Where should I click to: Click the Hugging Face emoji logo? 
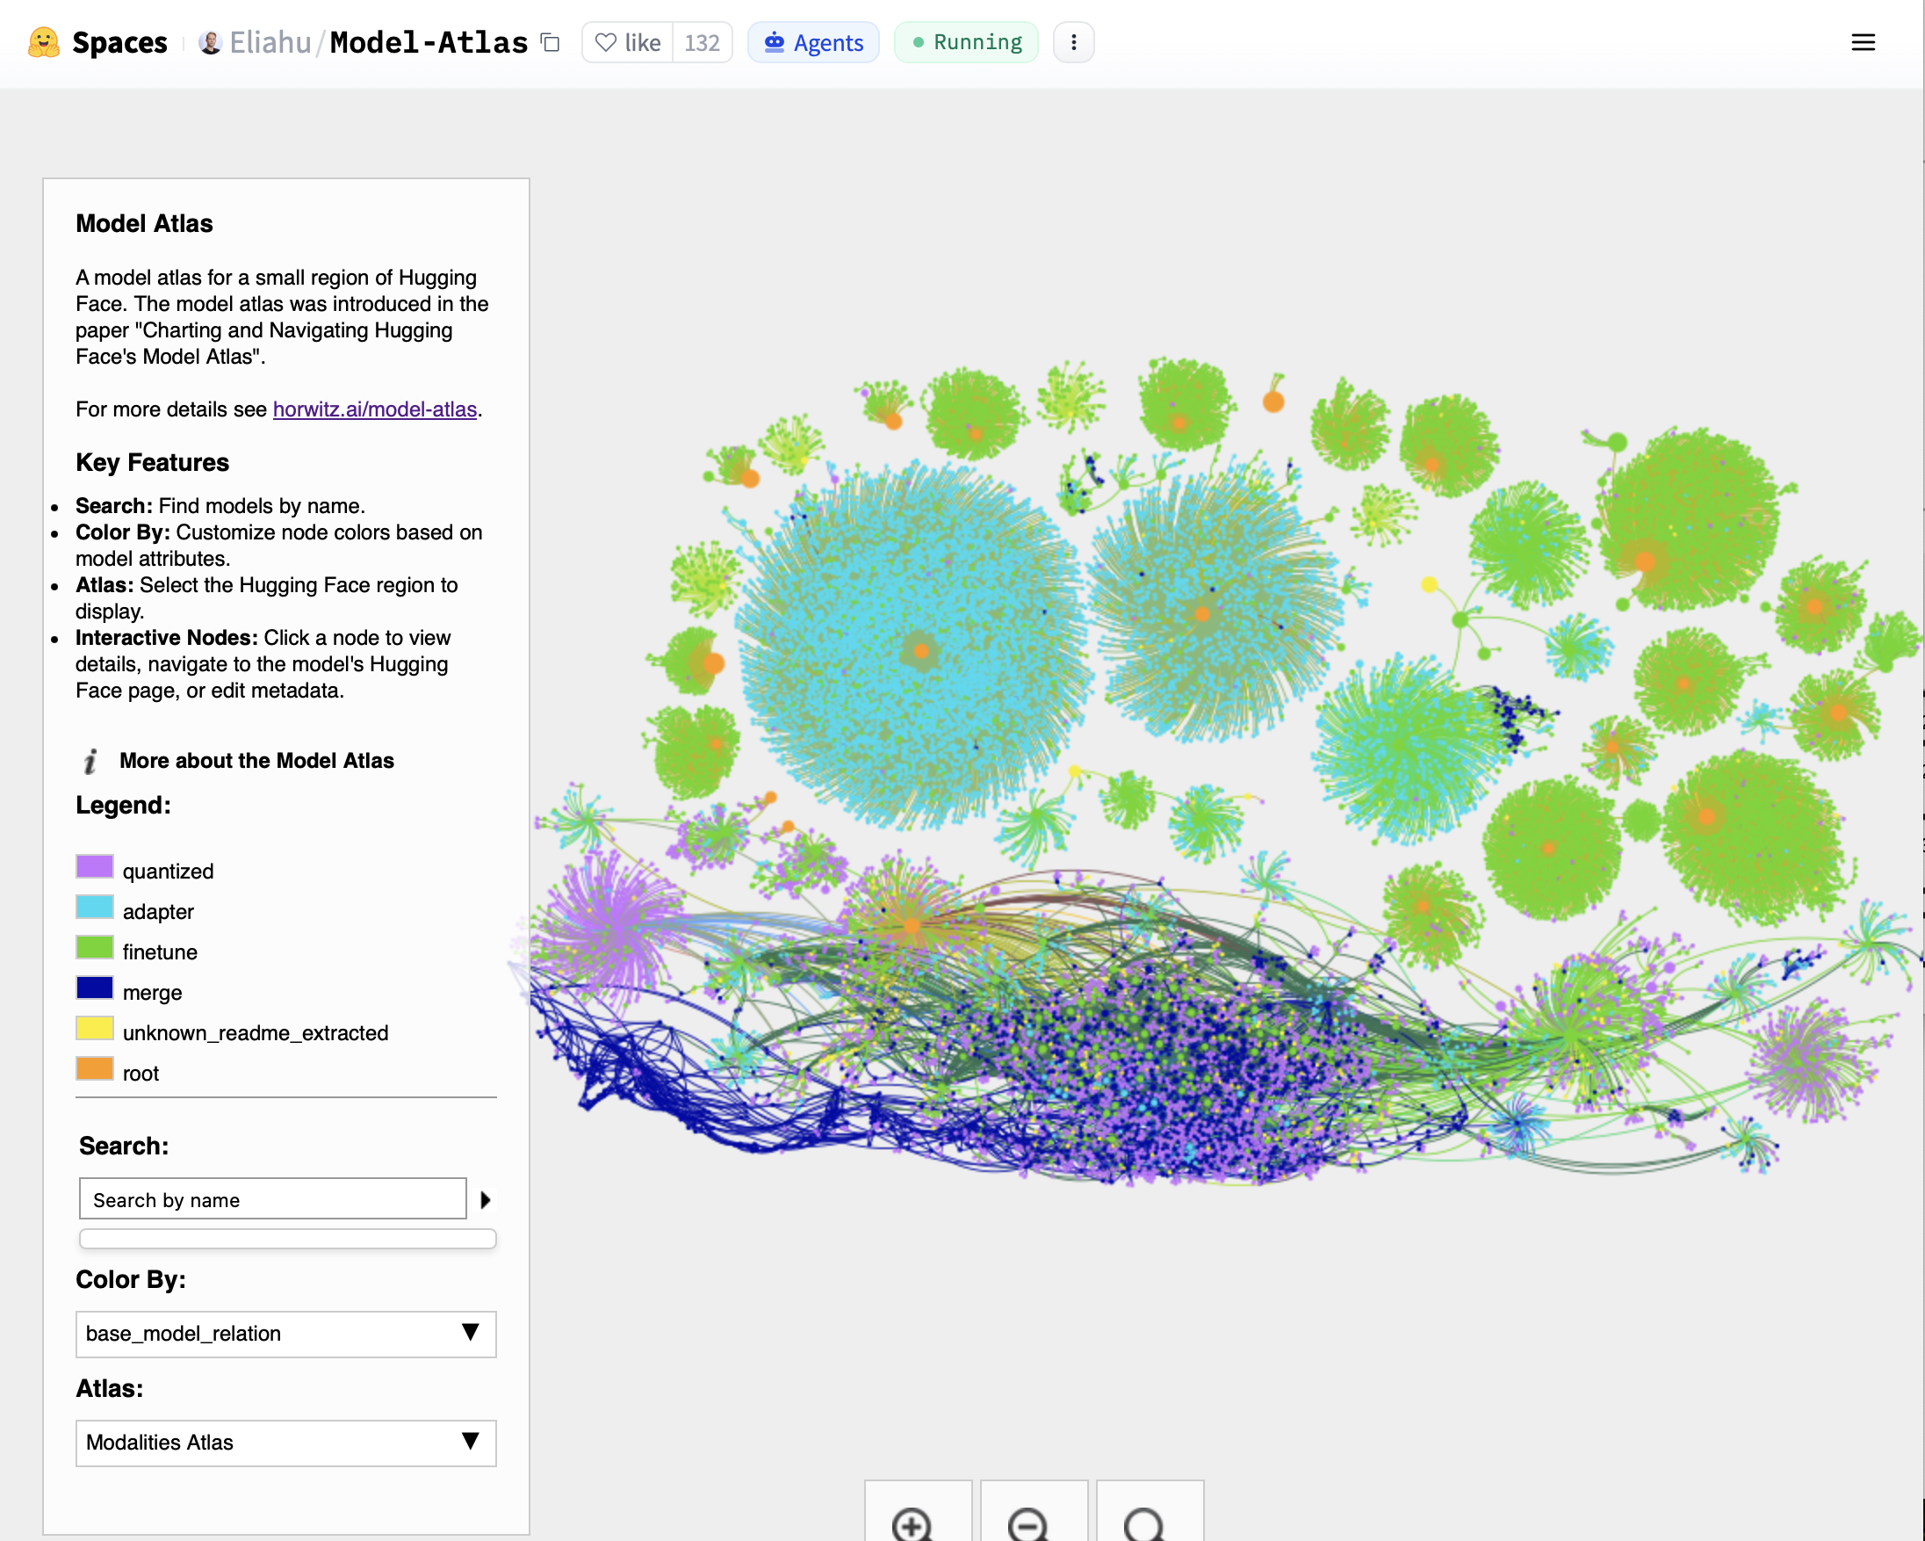43,42
